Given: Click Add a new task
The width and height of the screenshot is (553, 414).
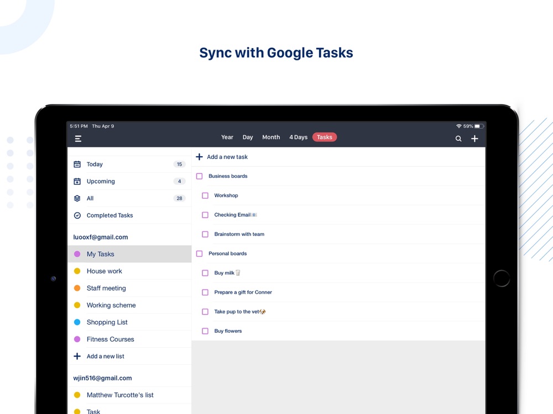Looking at the screenshot, I should tap(227, 157).
